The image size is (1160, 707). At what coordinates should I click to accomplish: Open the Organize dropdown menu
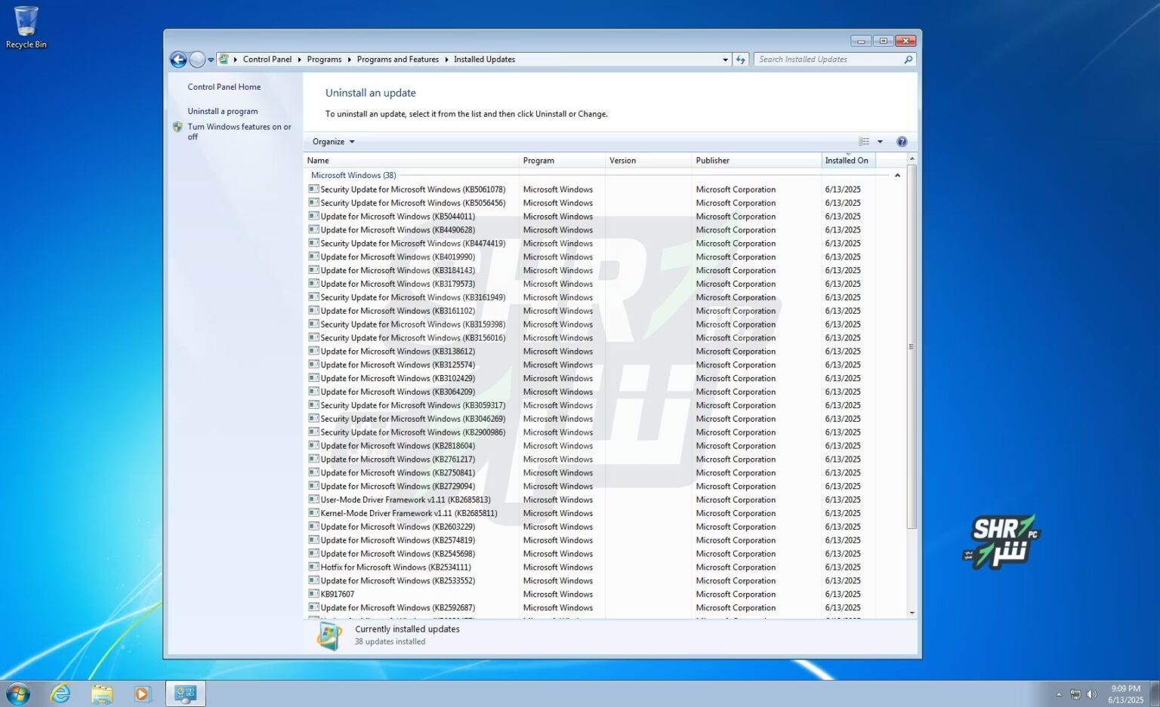pyautogui.click(x=332, y=141)
